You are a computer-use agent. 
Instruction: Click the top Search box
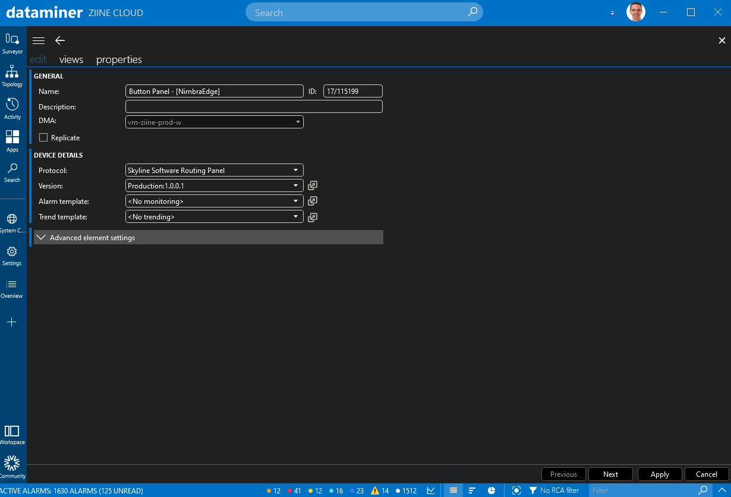(x=364, y=12)
